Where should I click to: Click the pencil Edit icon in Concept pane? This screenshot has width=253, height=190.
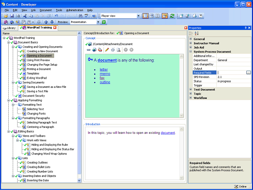tap(107, 50)
